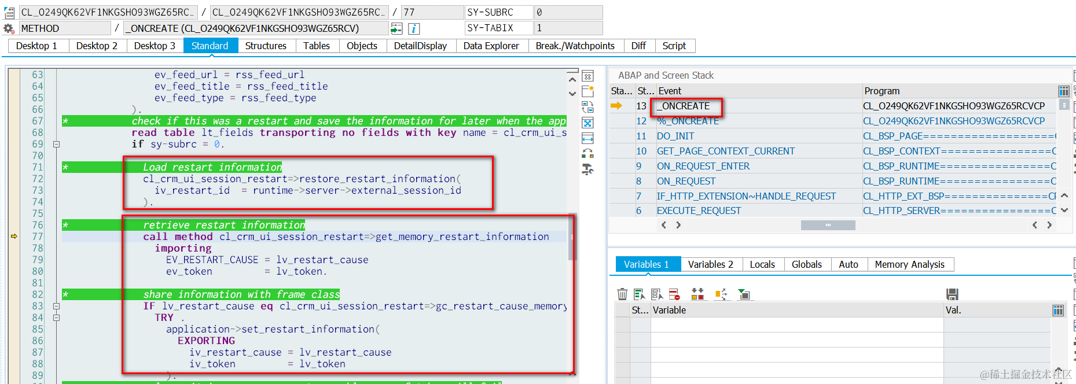Image resolution: width=1076 pixels, height=384 pixels.
Task: Save the variables with the floppy disk icon
Action: click(952, 294)
